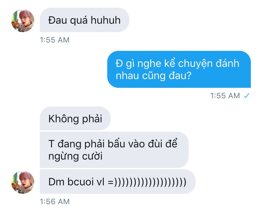Click the word "đùi" in gray message

pos(155,144)
